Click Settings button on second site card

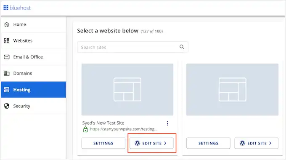[208, 143]
